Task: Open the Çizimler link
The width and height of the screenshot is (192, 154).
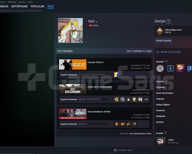Action: pyautogui.click(x=160, y=122)
